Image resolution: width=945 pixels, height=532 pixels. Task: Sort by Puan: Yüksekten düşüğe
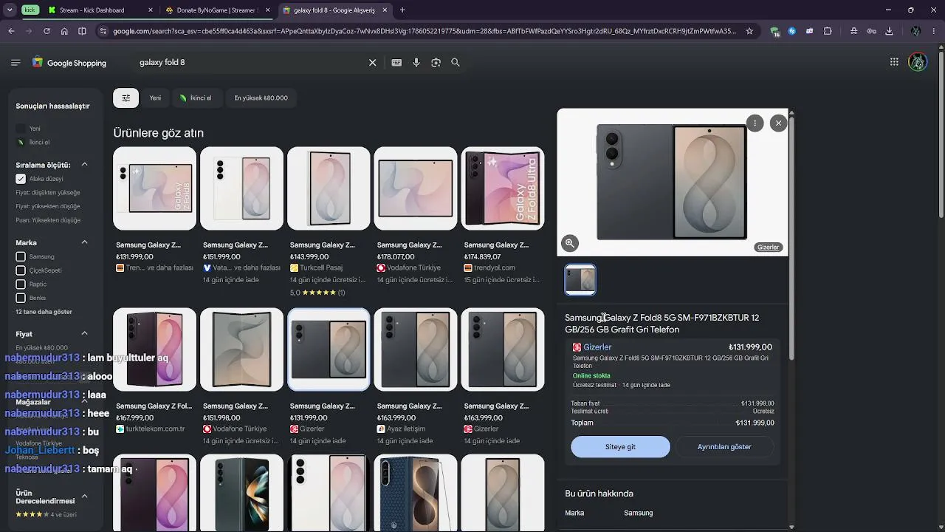(x=48, y=220)
